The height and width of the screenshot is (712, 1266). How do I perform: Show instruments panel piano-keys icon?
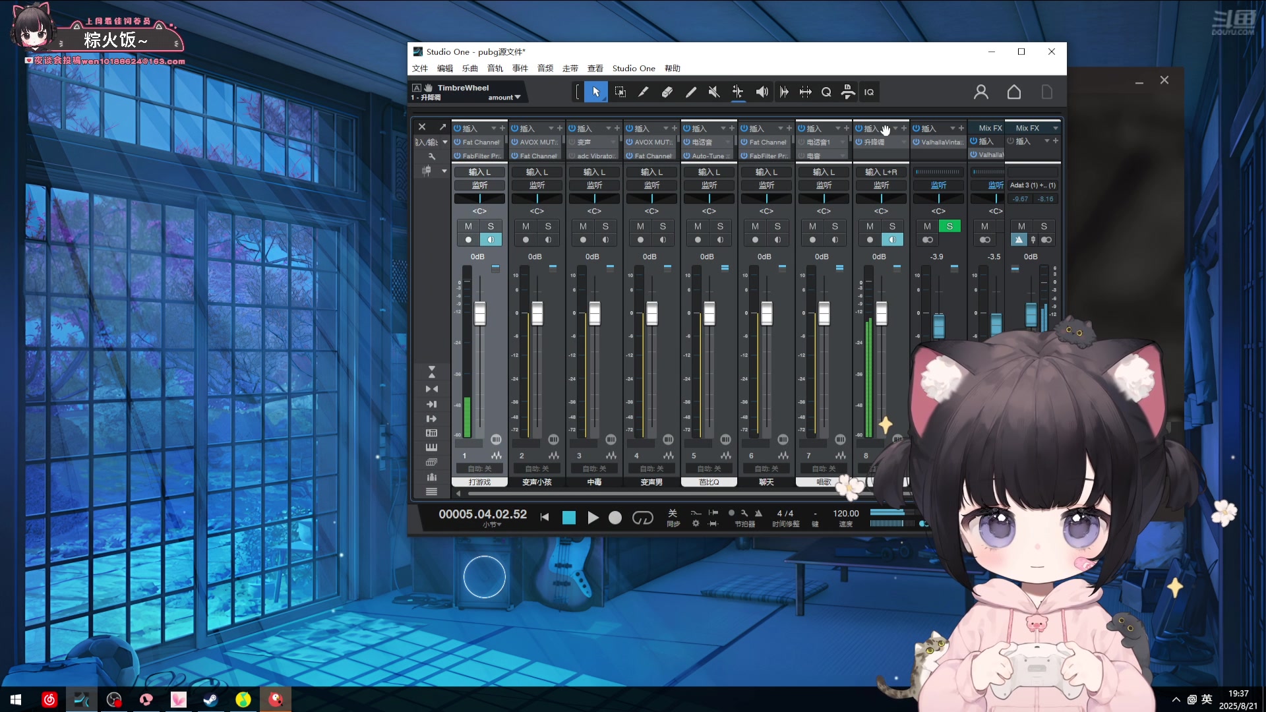pos(431,448)
